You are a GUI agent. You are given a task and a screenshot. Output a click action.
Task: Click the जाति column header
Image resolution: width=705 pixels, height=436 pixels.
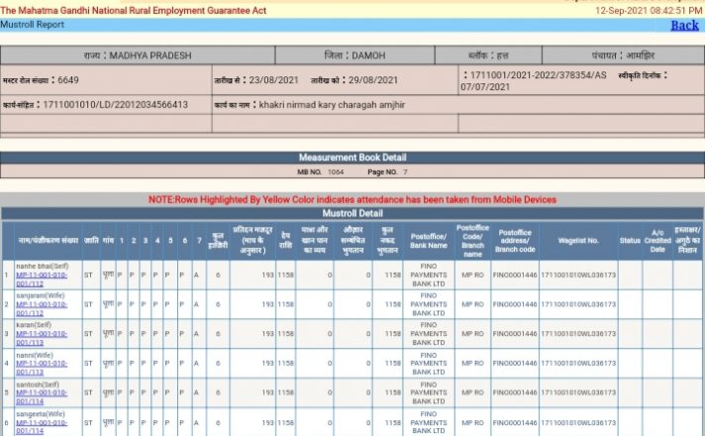coord(91,241)
